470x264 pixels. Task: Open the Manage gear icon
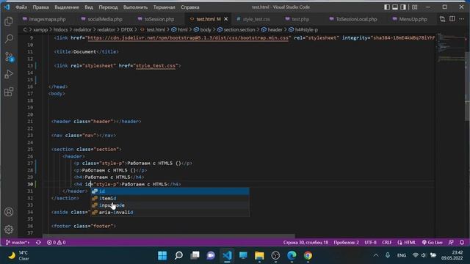(9, 230)
